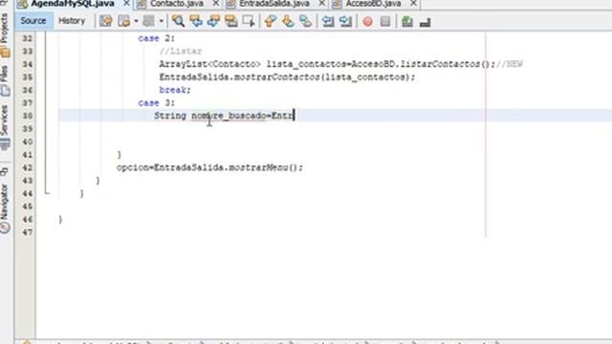Click the Services panel icon
The image size is (612, 344).
(x=5, y=144)
